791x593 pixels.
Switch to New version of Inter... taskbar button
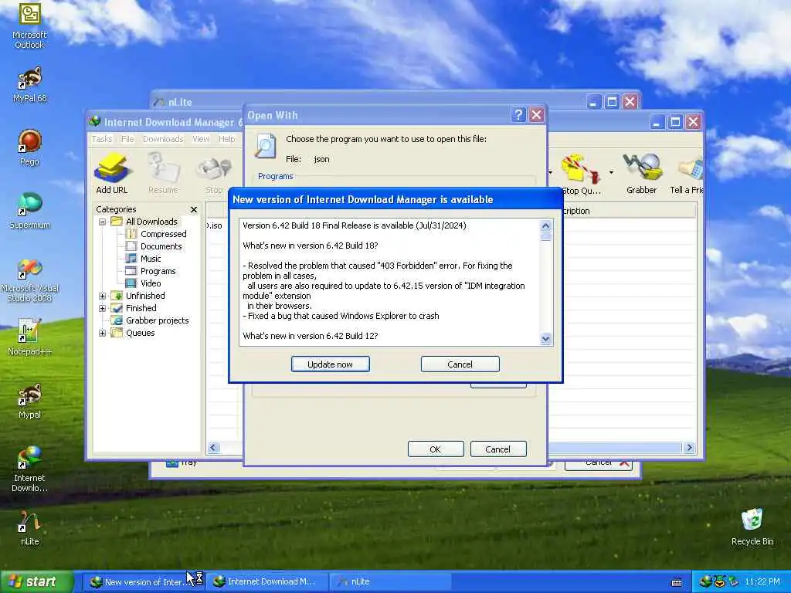pyautogui.click(x=143, y=582)
